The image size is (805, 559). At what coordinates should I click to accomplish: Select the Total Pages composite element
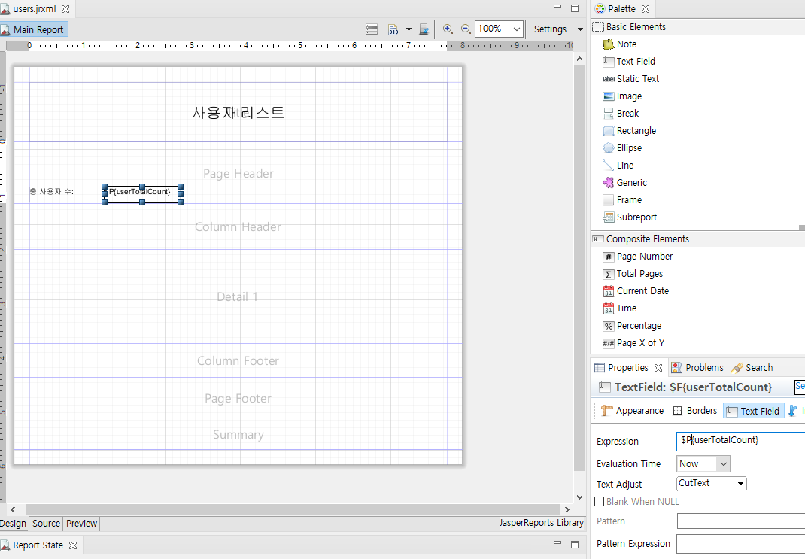point(633,274)
